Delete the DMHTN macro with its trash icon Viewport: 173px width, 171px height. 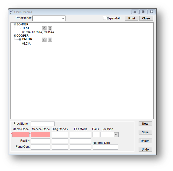(50, 40)
